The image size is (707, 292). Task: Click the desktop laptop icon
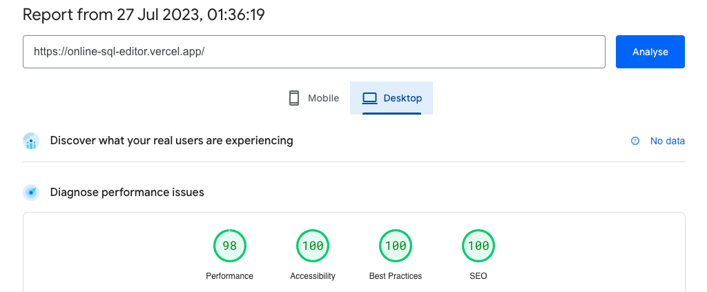[x=369, y=98]
